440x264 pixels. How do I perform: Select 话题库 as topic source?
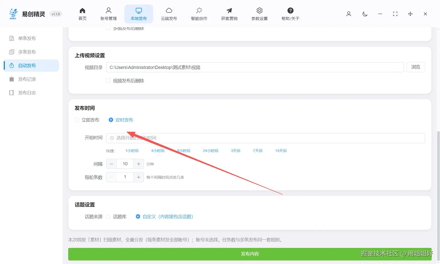(x=108, y=216)
